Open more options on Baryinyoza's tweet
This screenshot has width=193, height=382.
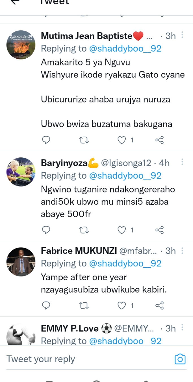[182, 162]
